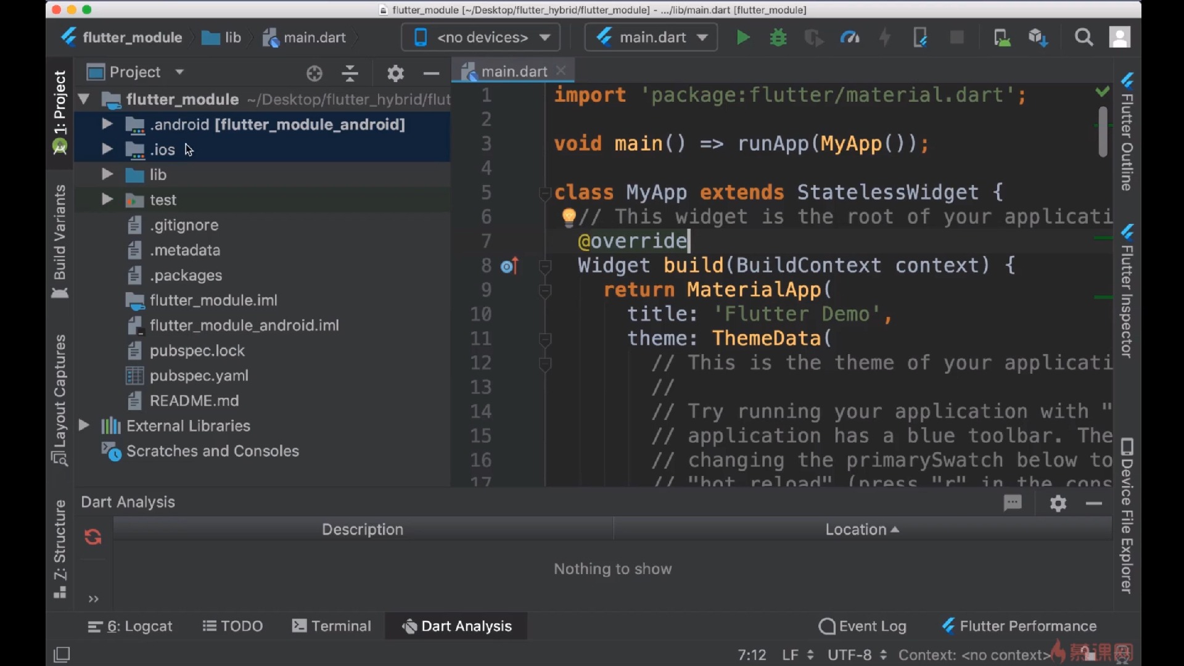This screenshot has height=666, width=1184.
Task: Open the Flutter Outline panel
Action: pos(1127,131)
